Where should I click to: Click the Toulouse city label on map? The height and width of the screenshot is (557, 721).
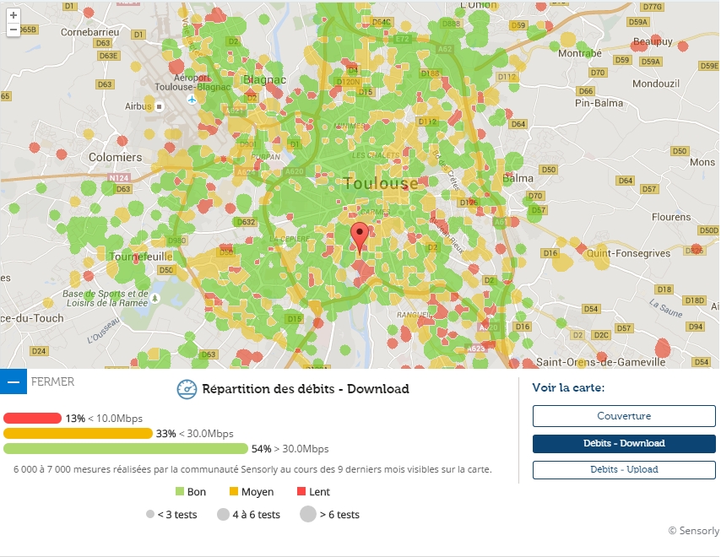381,183
